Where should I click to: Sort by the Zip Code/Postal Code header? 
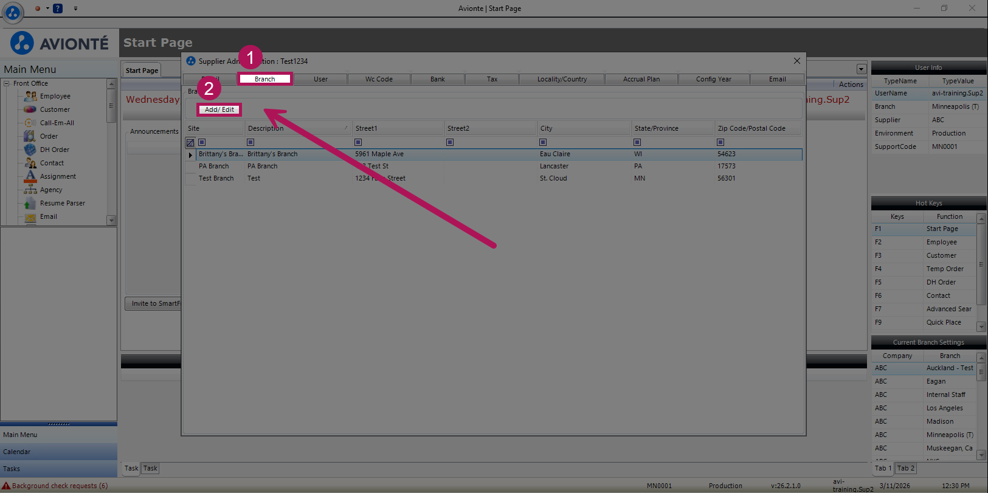758,128
